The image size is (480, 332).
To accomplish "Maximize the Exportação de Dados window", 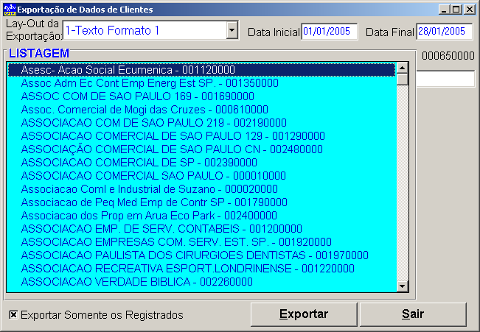I will (x=456, y=10).
